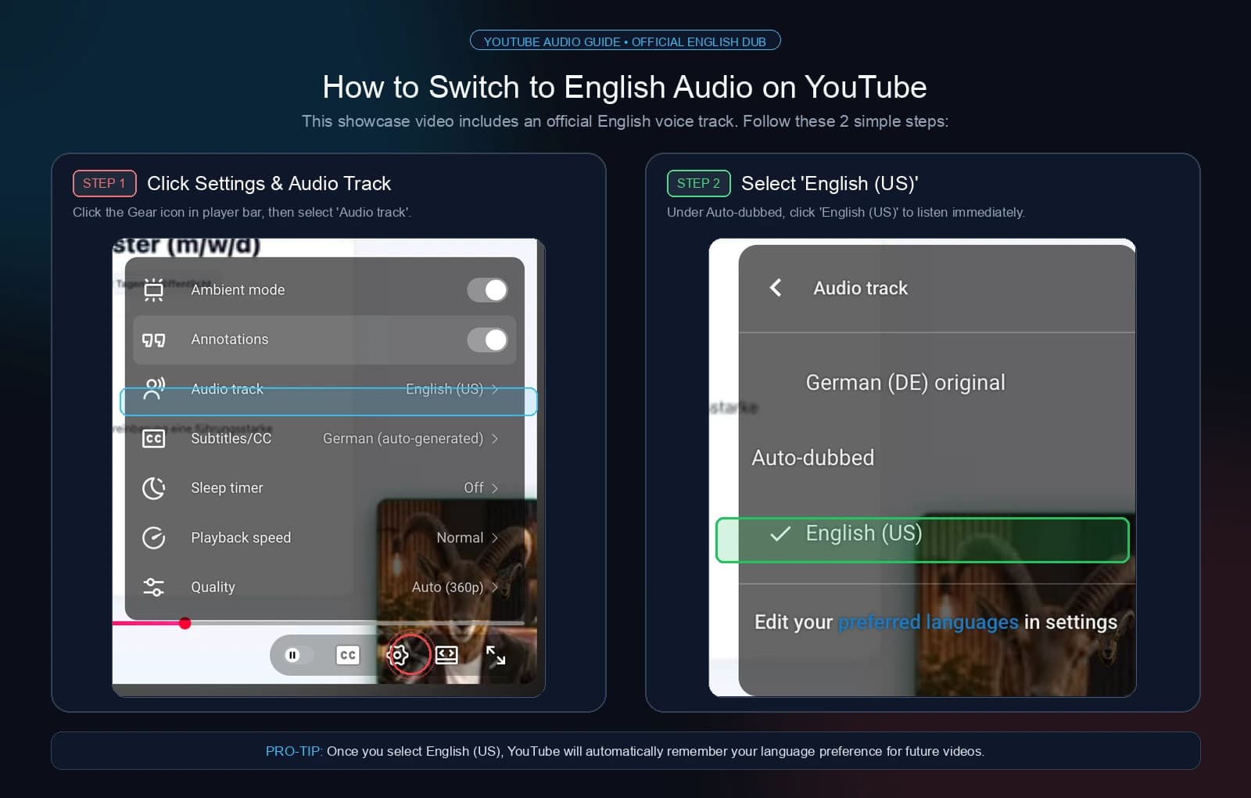Go back using the Audio track arrow
The width and height of the screenshot is (1251, 798).
(776, 288)
